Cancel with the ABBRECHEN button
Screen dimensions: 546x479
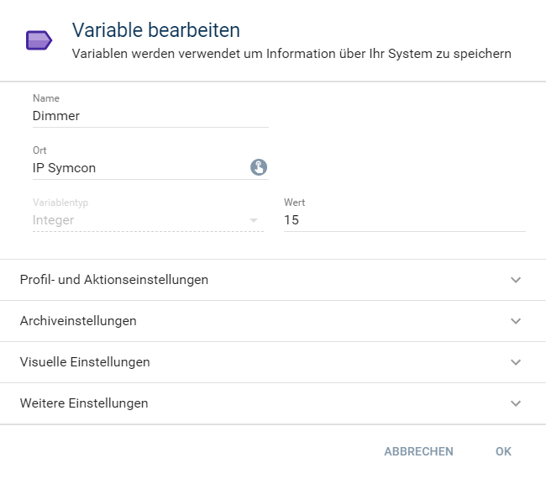[418, 451]
